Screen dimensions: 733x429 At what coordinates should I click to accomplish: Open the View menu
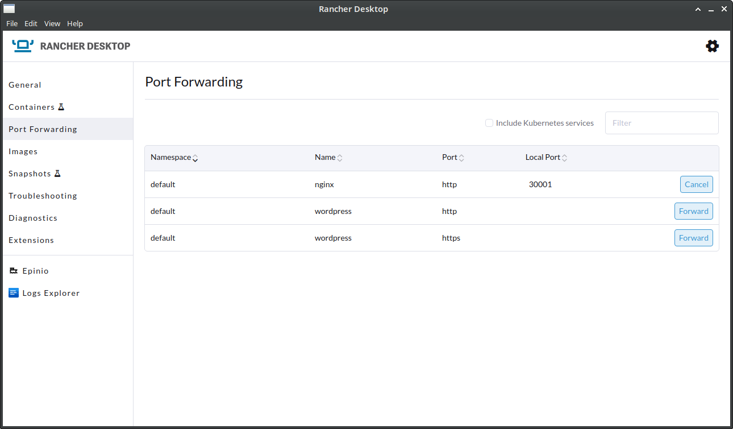52,23
